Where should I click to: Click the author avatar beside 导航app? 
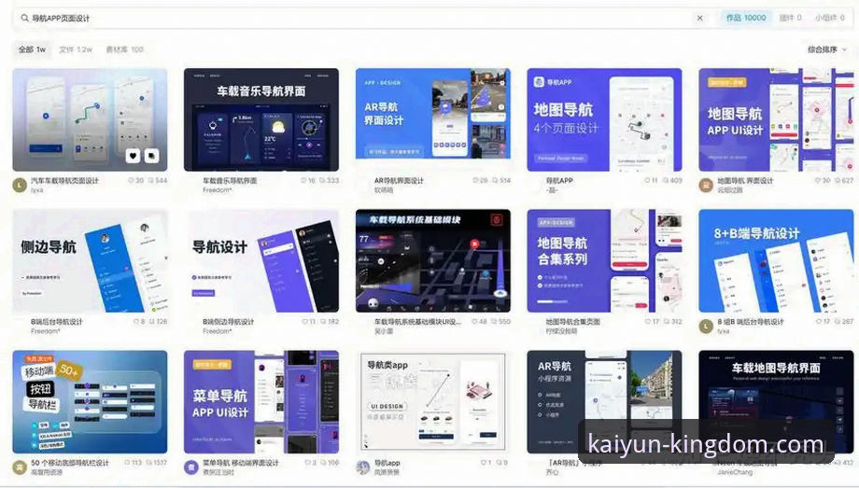[x=362, y=467]
